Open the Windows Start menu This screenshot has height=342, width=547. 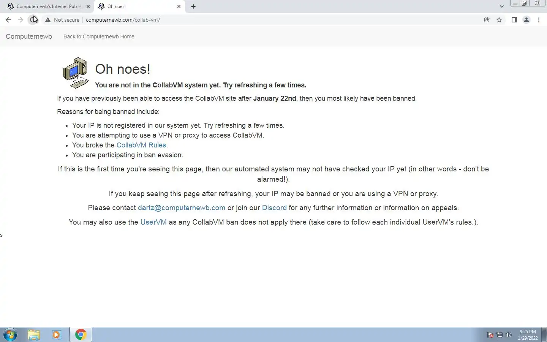[10, 335]
